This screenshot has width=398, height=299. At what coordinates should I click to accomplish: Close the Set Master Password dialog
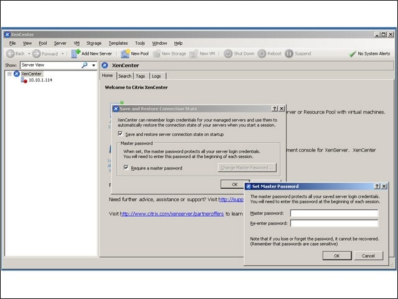point(384,186)
